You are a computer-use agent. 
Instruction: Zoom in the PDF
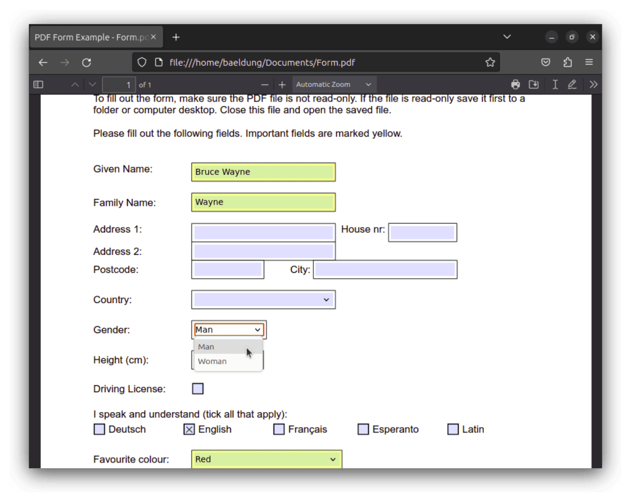point(282,84)
